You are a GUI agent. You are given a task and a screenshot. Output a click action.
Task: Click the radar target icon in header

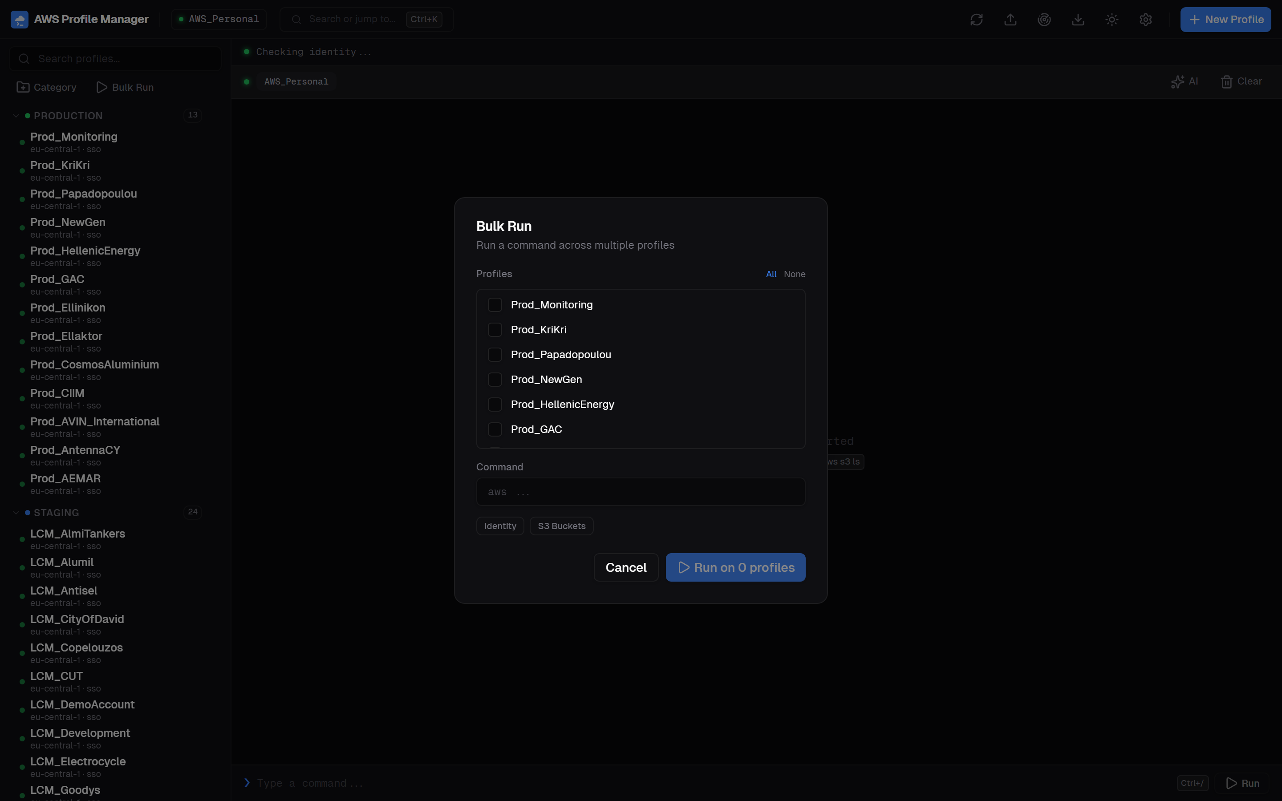(x=1044, y=20)
